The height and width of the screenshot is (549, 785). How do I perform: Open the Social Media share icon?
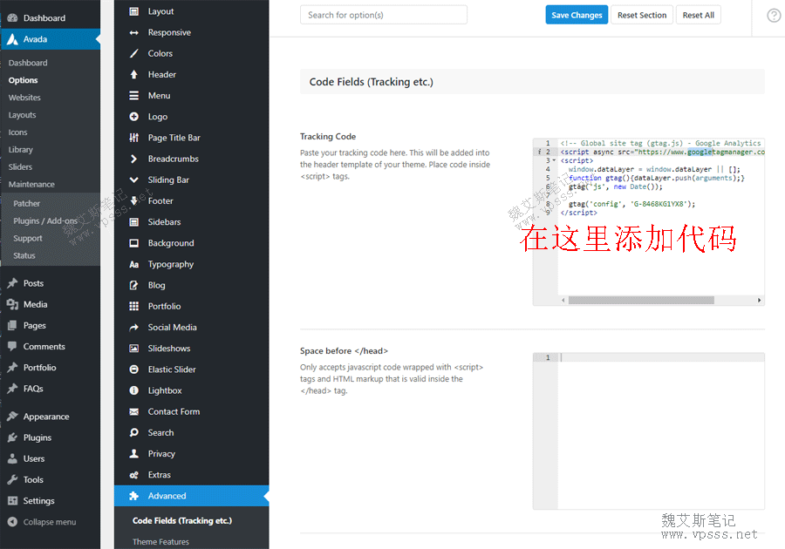coord(133,328)
